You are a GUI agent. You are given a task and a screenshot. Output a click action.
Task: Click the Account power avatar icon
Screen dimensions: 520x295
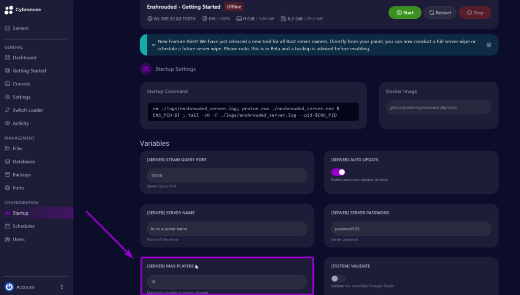(x=9, y=287)
